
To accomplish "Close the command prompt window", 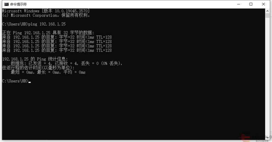I will tap(263, 4).
